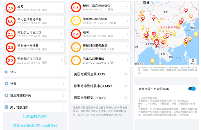201x130 pixels.
Task: Open the 《地震速报隐私政策》 link
Action: point(35,116)
